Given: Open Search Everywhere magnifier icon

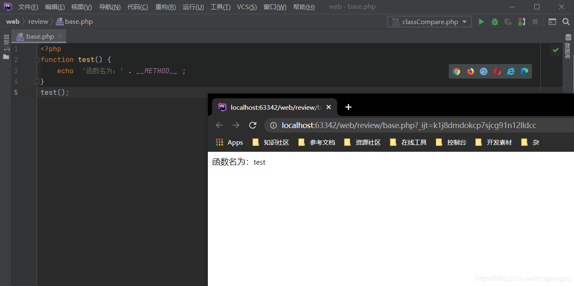Looking at the screenshot, I should (x=566, y=22).
